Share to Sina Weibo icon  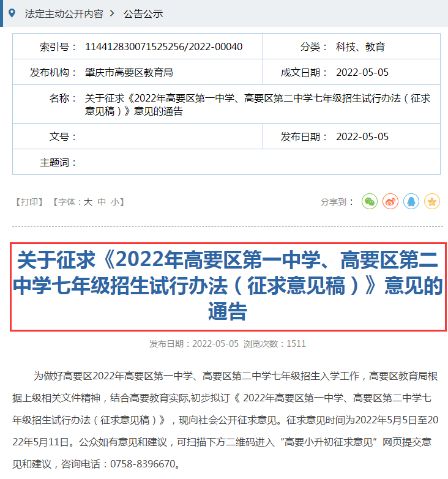tap(390, 201)
